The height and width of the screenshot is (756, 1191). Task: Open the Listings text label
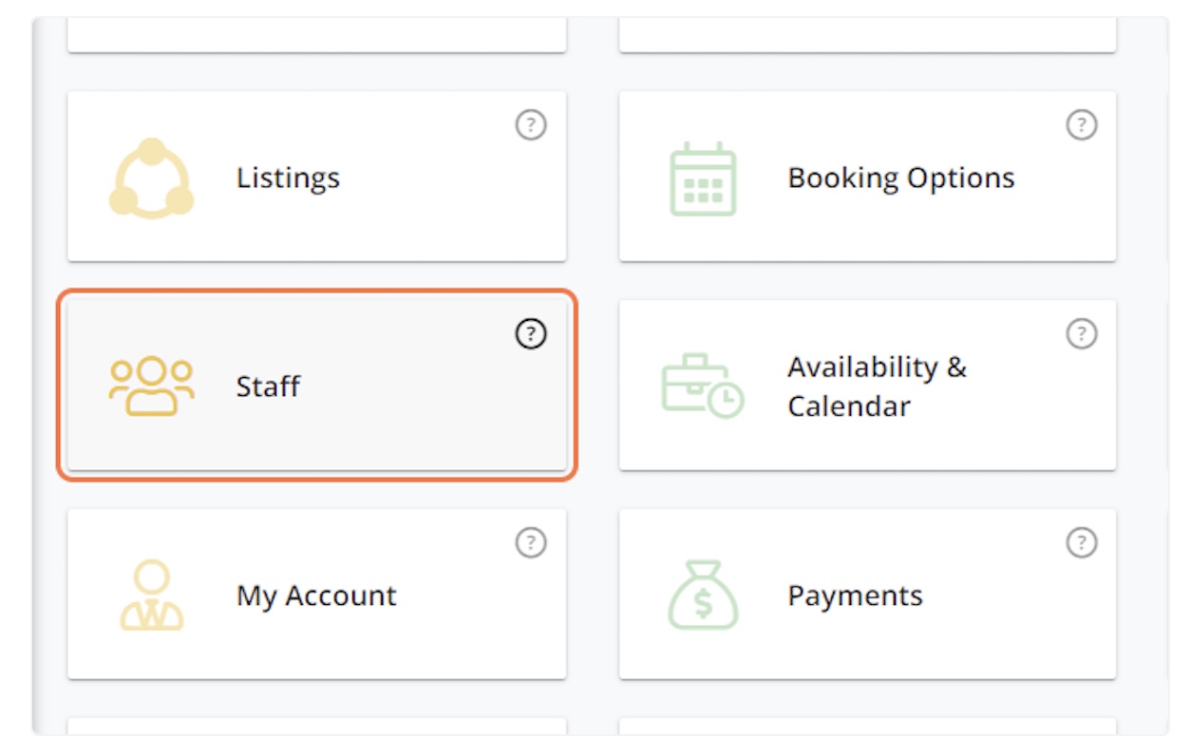288,178
